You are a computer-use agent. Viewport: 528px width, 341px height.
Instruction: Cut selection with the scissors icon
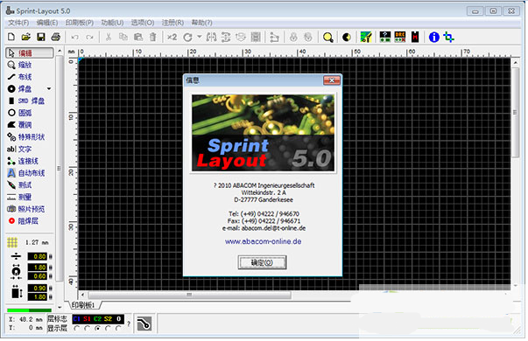[x=109, y=37]
